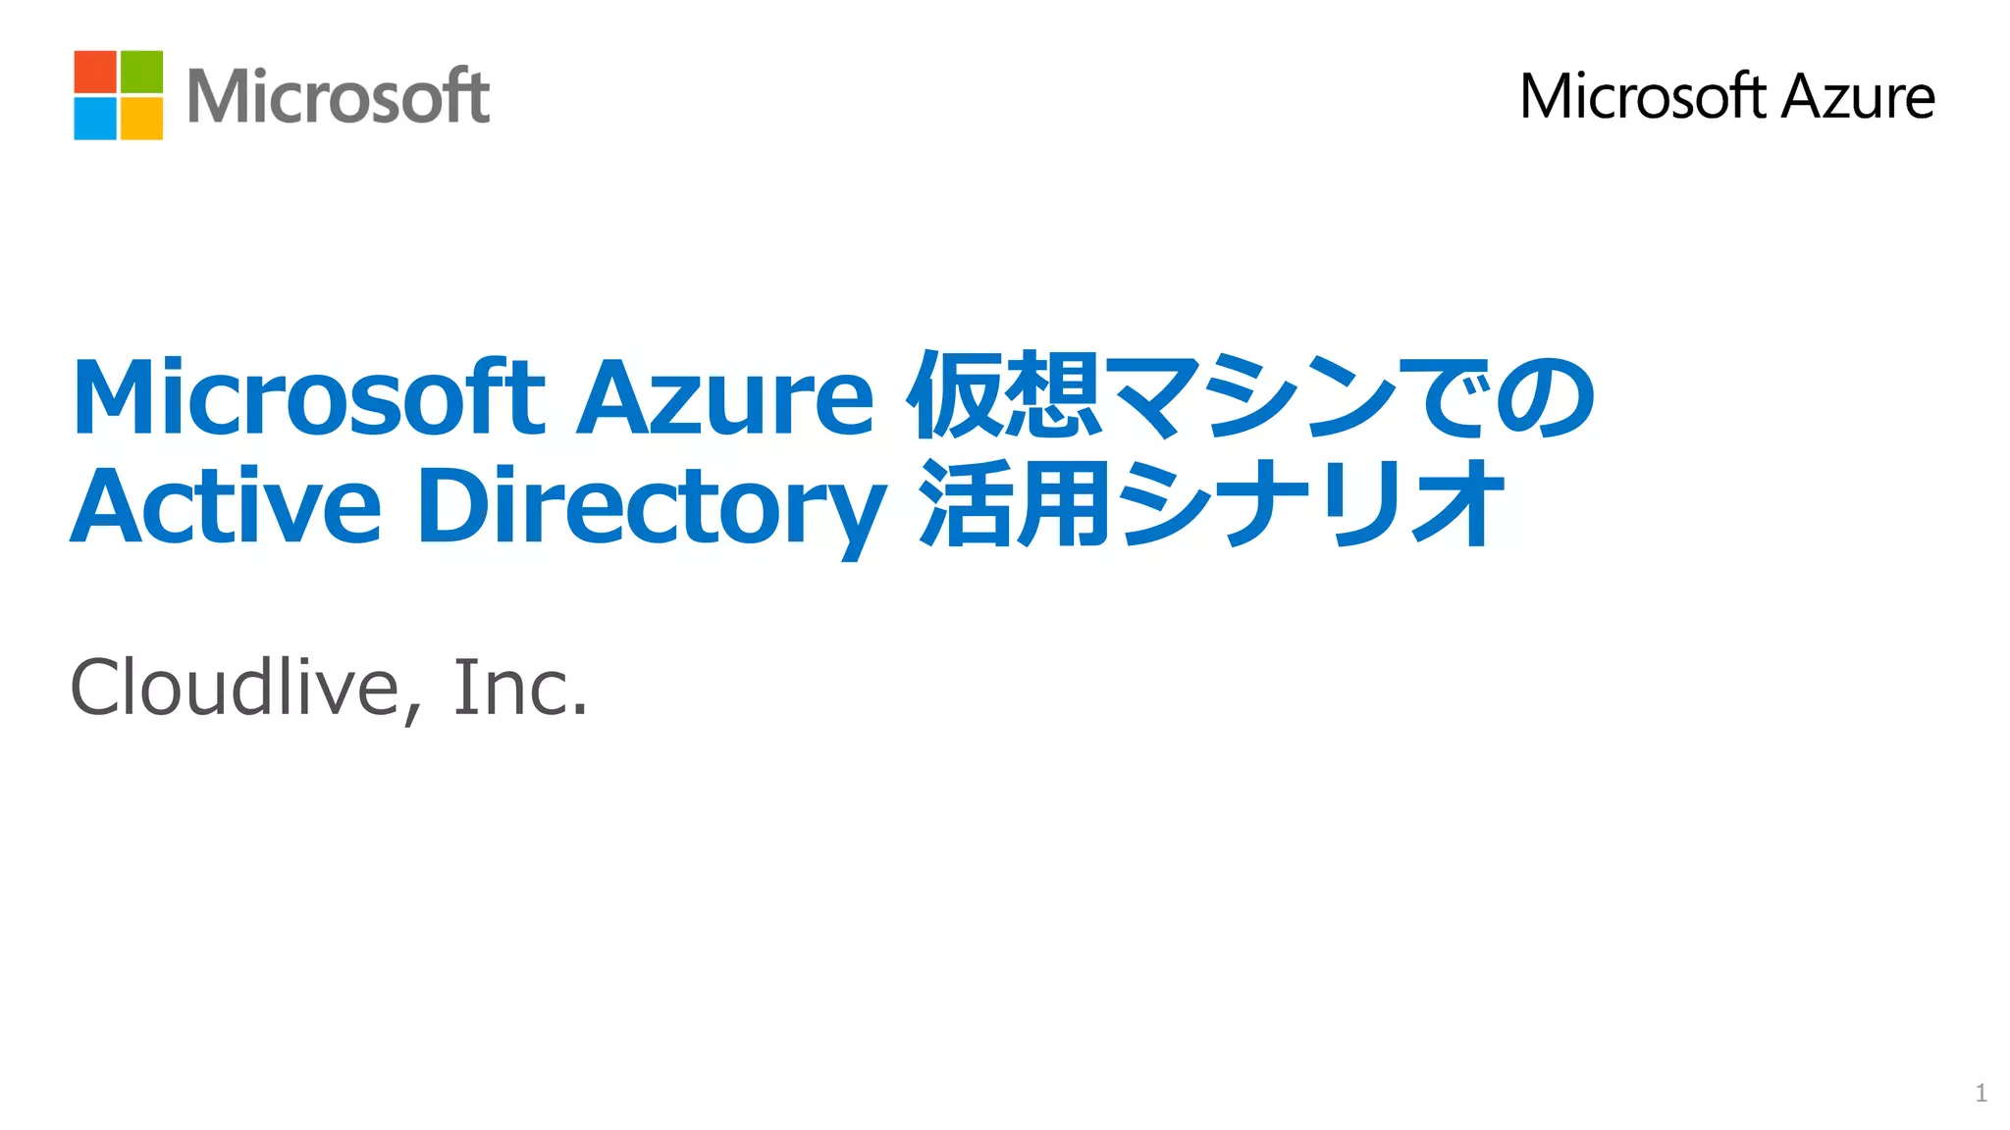Click the red square of Microsoft logo
The height and width of the screenshot is (1130, 2010).
(95, 72)
